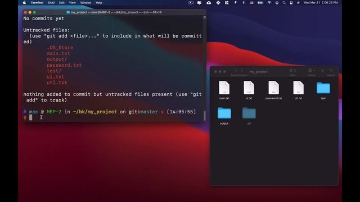Click the 'Untracked files:' heading in Terminal
Viewport: 360px width, 202px height.
point(47,30)
